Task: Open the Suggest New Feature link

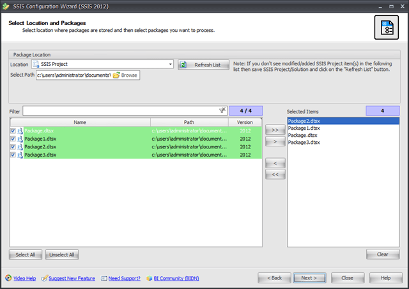Action: 72,278
